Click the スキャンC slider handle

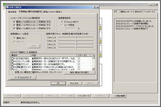76,44
